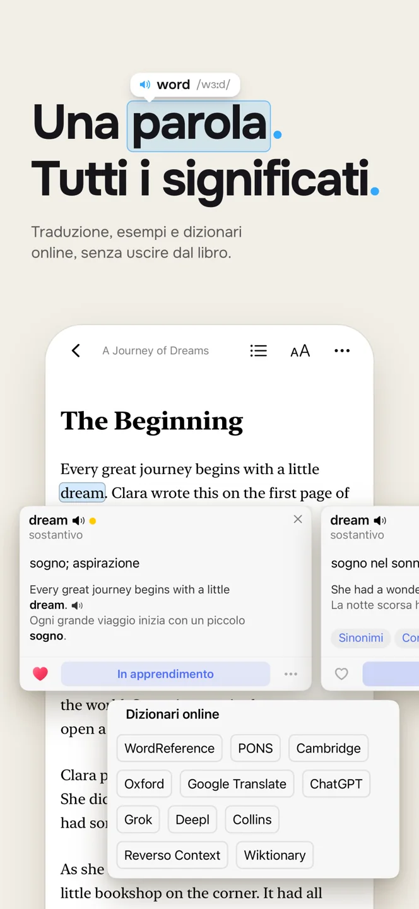Open Reverso Context option
Screen dimensions: 419x909
(172, 855)
